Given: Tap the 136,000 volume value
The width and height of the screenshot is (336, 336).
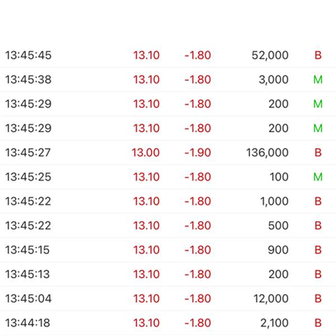Looking at the screenshot, I should point(268,153).
